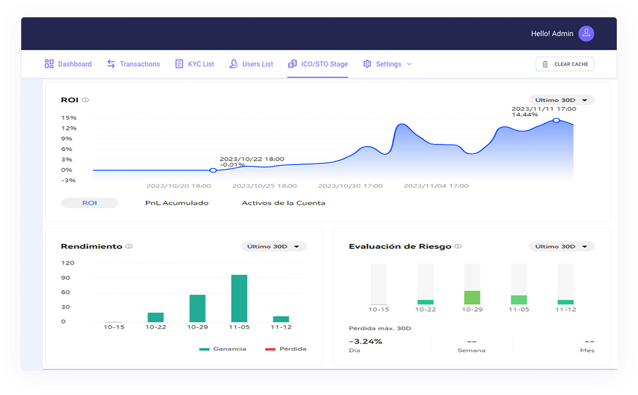Switch chart to Activos de la Cuenta
The width and height of the screenshot is (638, 395).
pyautogui.click(x=283, y=203)
